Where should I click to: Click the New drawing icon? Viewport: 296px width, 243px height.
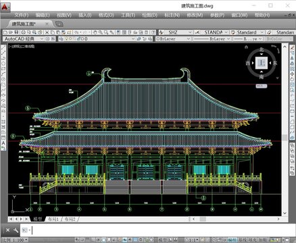point(5,32)
